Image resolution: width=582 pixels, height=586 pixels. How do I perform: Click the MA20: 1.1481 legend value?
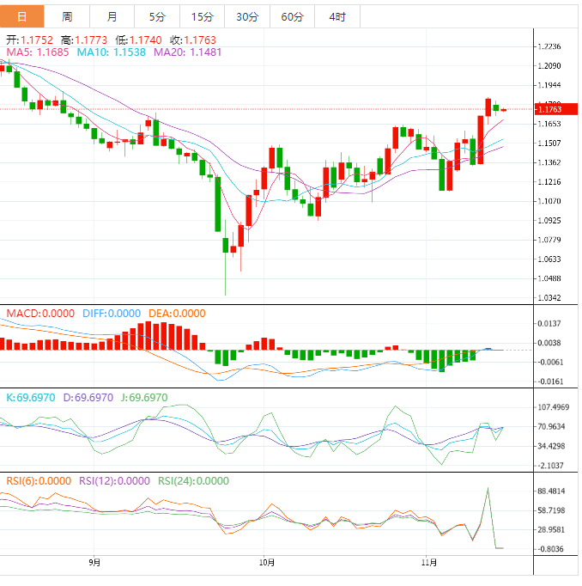click(187, 52)
